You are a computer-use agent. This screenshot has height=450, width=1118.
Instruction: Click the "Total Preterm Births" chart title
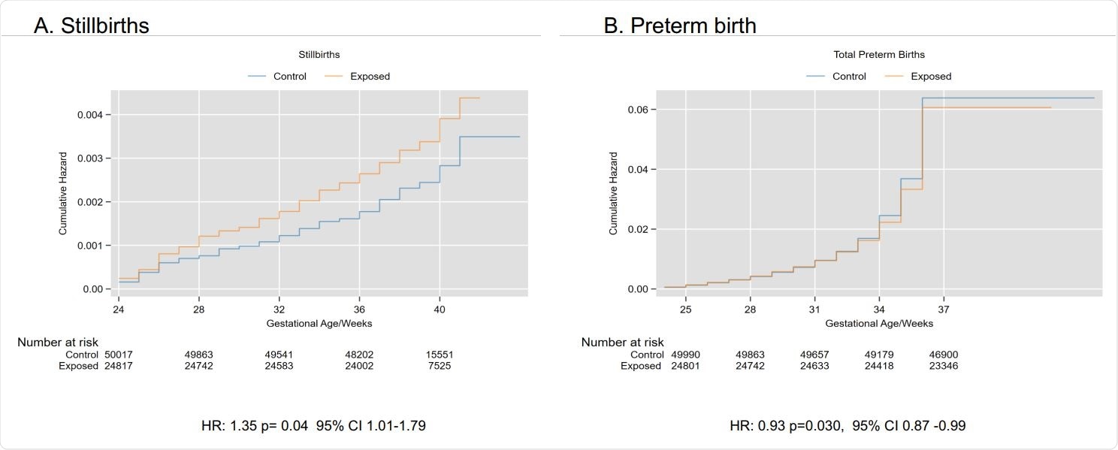pos(879,55)
